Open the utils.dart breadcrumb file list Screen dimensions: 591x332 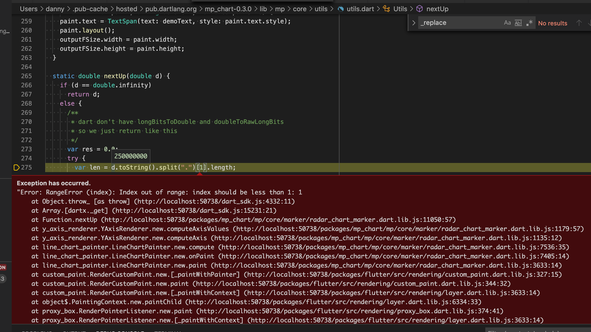point(360,9)
